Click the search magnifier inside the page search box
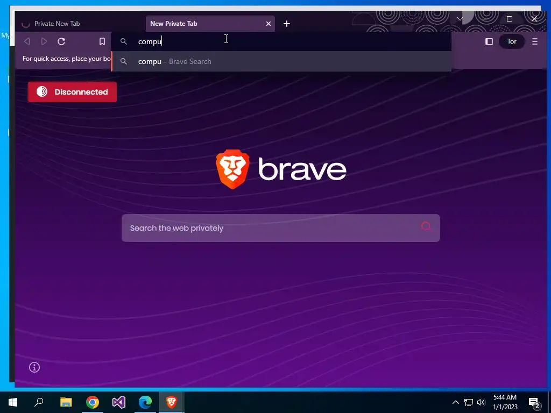The image size is (551, 413). pos(426,226)
